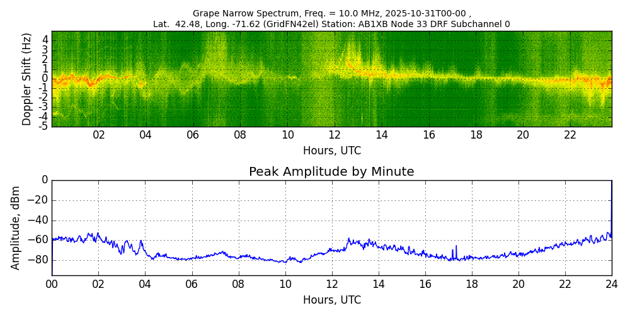This screenshot has width=630, height=315.
Task: Select the 4 tick on the Doppler axis
Action: 45,39
